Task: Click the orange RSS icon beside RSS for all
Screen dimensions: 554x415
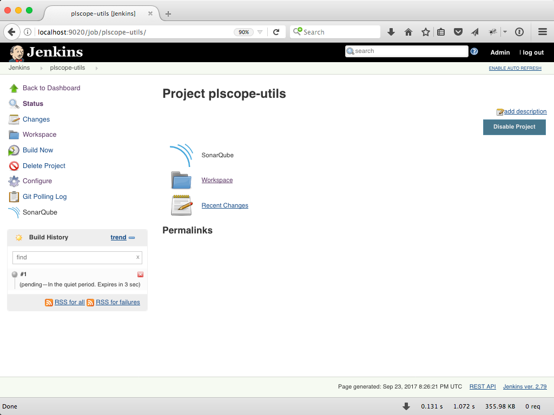Action: [49, 303]
